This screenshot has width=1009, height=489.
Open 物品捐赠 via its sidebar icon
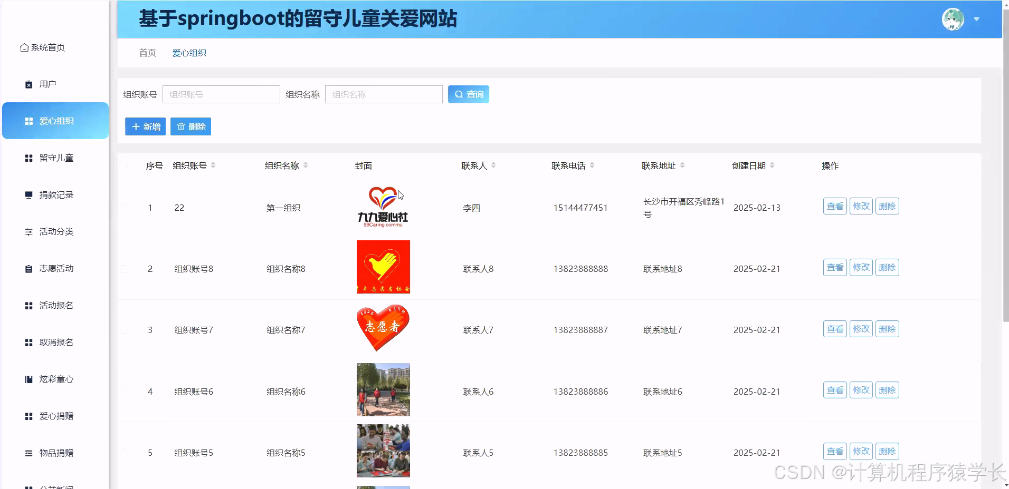click(28, 453)
